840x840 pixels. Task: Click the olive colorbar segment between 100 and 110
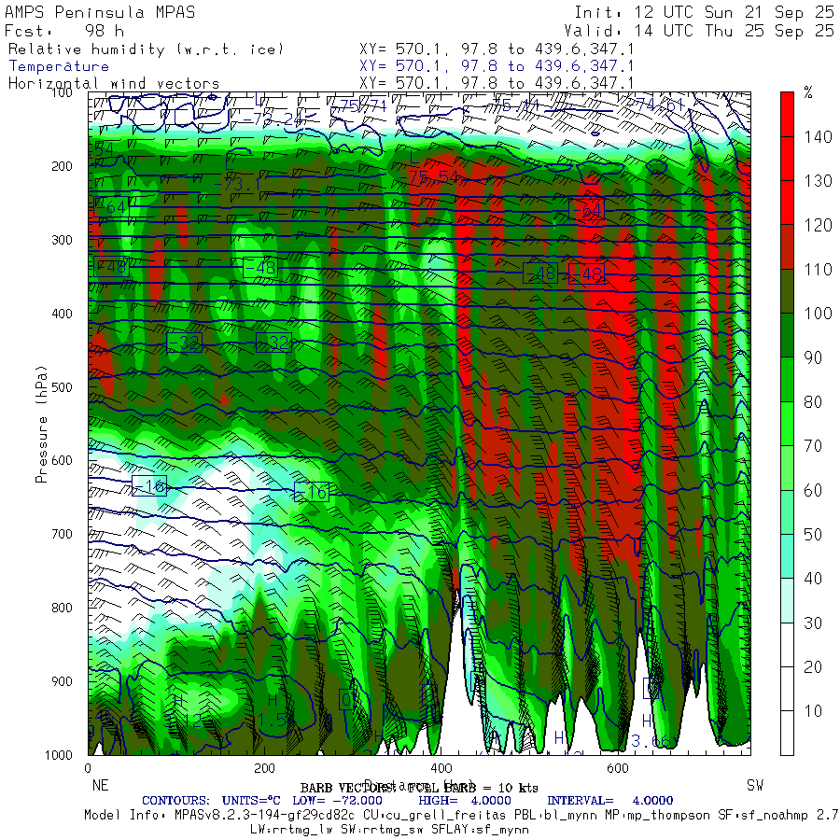click(787, 291)
